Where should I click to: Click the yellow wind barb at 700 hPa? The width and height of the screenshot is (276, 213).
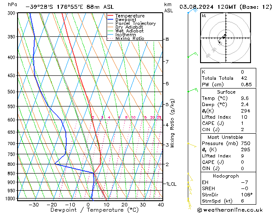pyautogui.click(x=192, y=144)
